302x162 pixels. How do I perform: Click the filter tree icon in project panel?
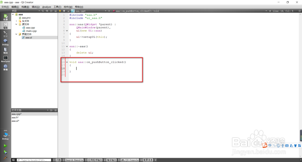pyautogui.click(x=43, y=11)
